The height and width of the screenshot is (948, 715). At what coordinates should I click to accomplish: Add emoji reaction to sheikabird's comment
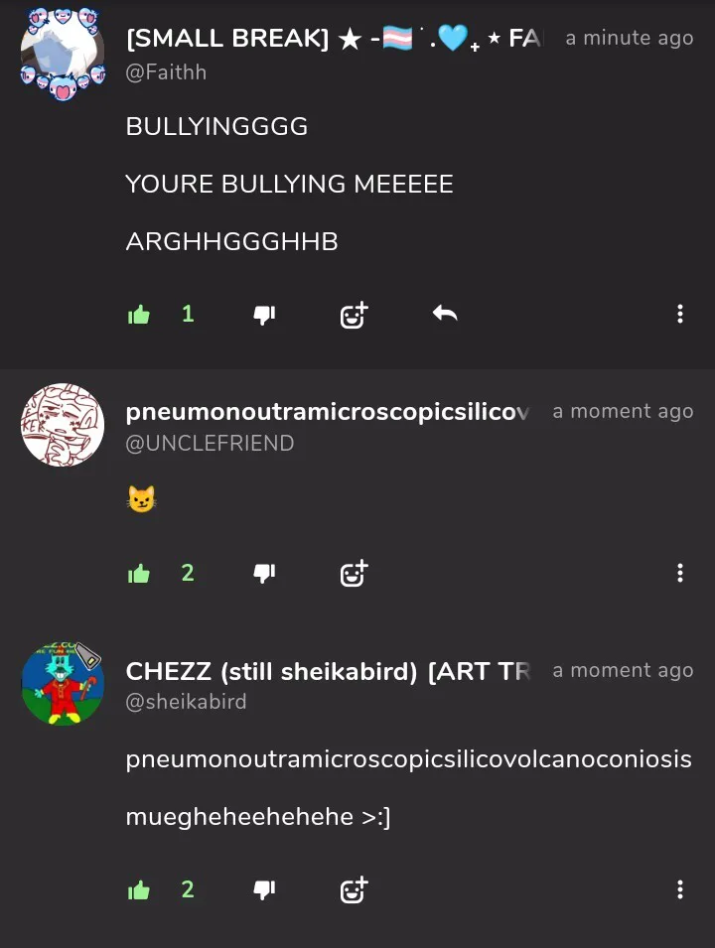pos(354,890)
